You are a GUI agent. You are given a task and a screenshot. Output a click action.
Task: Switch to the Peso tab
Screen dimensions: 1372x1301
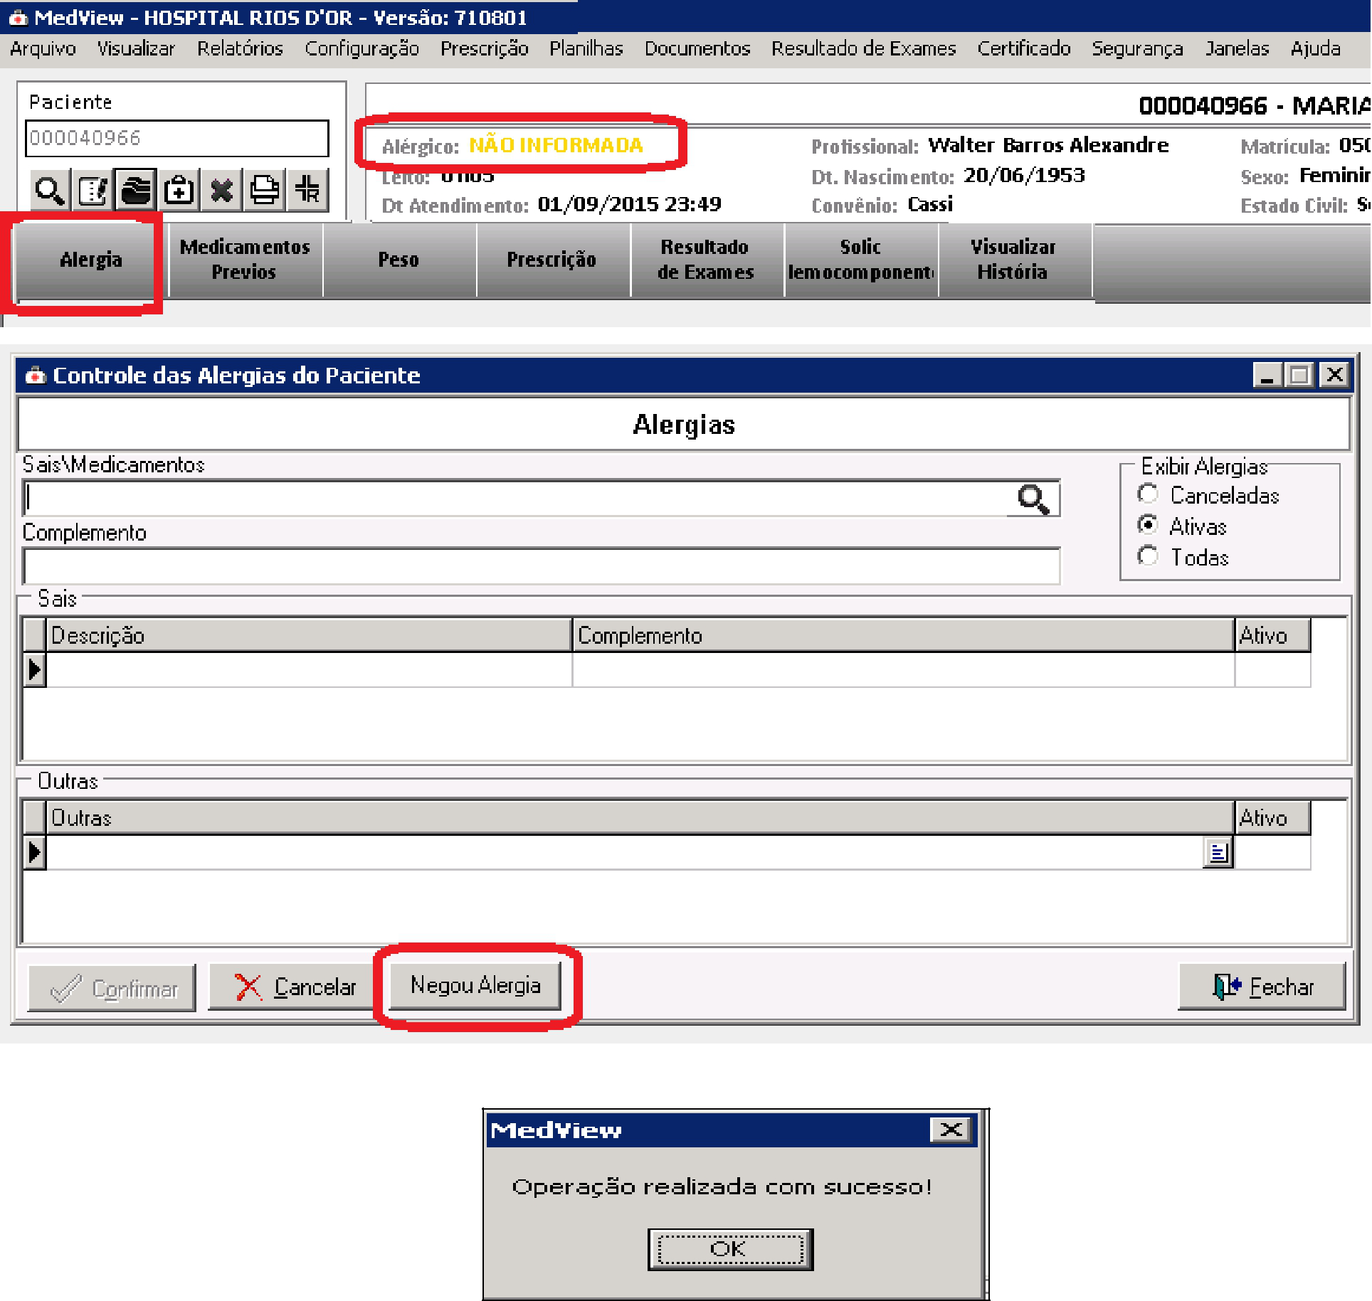[x=399, y=260]
